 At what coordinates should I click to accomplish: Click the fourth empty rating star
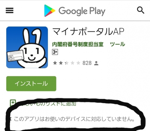[72, 63]
